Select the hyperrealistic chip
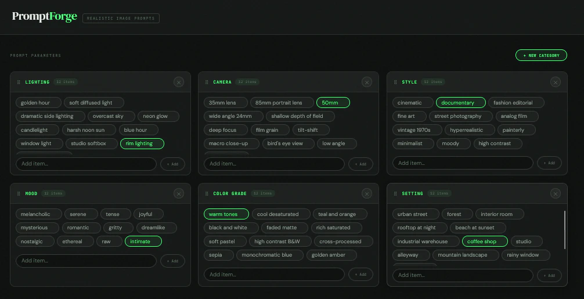Screen dimensions: 584x299 [x=470, y=130]
